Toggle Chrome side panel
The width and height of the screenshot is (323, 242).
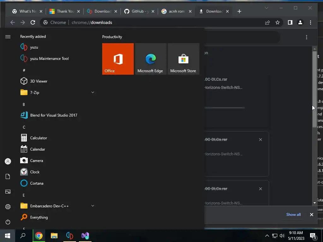pos(290,22)
